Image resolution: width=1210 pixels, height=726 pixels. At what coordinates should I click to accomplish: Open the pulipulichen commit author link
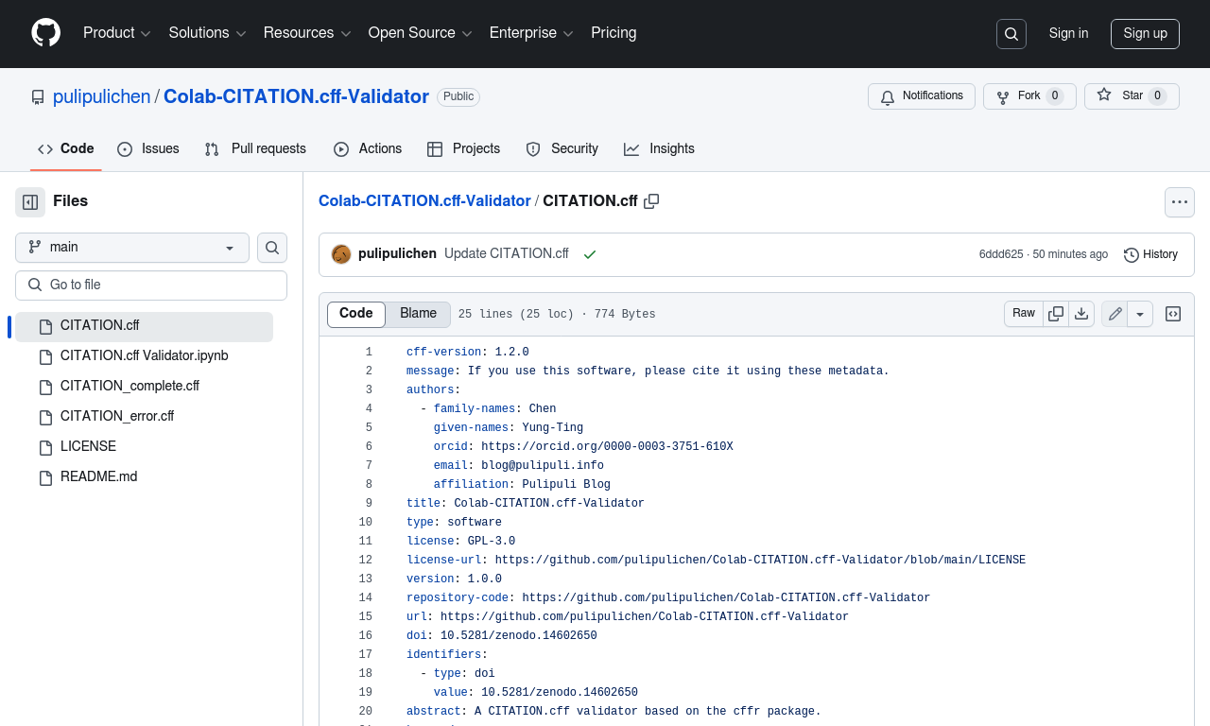[x=397, y=254]
